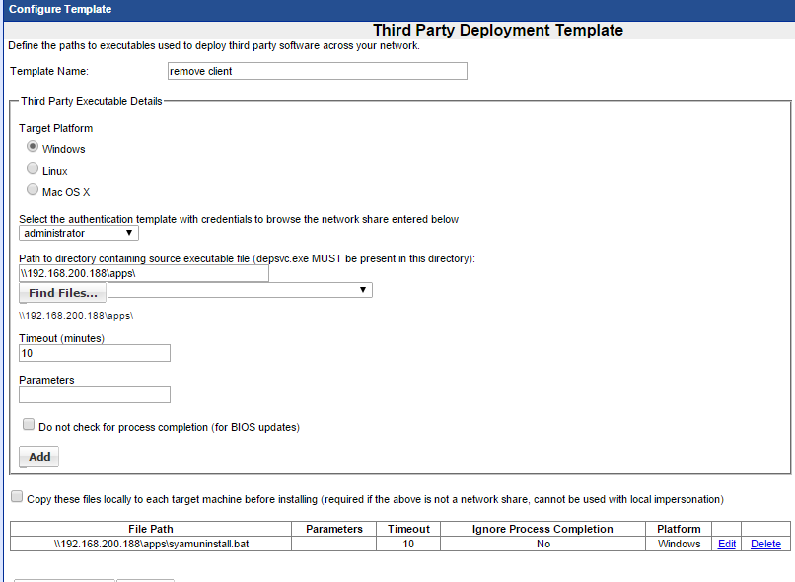Expand the file list dropdown beside Find Files
Viewport: 795px width, 582px height.
(x=240, y=290)
